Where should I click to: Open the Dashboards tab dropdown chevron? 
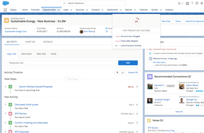[x=120, y=10]
